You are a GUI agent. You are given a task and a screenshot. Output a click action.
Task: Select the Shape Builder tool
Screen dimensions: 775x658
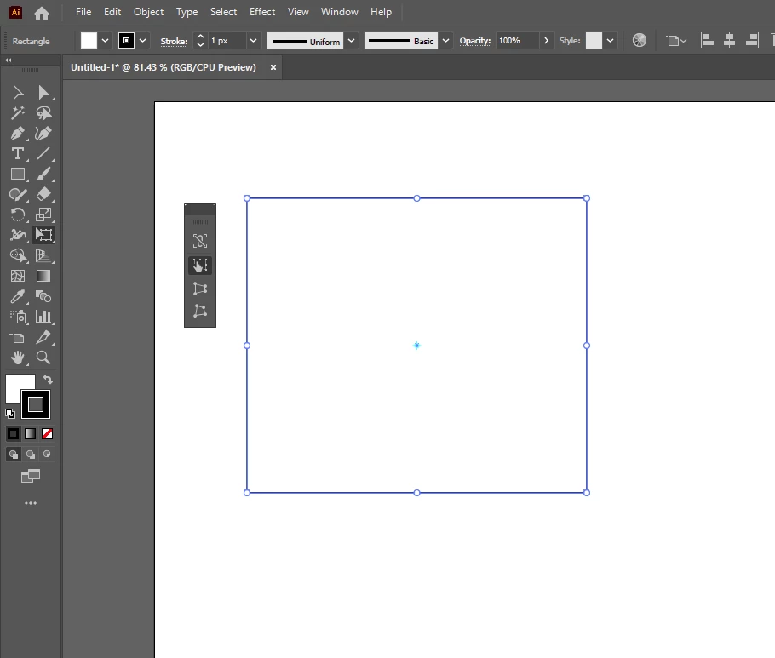(x=18, y=255)
